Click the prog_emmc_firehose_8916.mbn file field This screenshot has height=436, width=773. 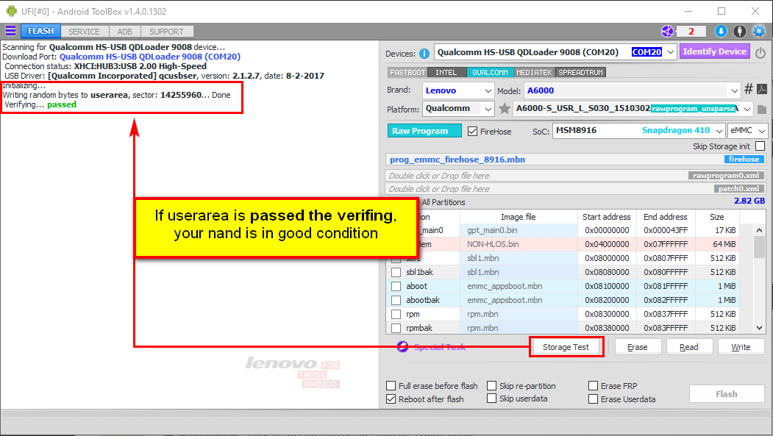575,159
